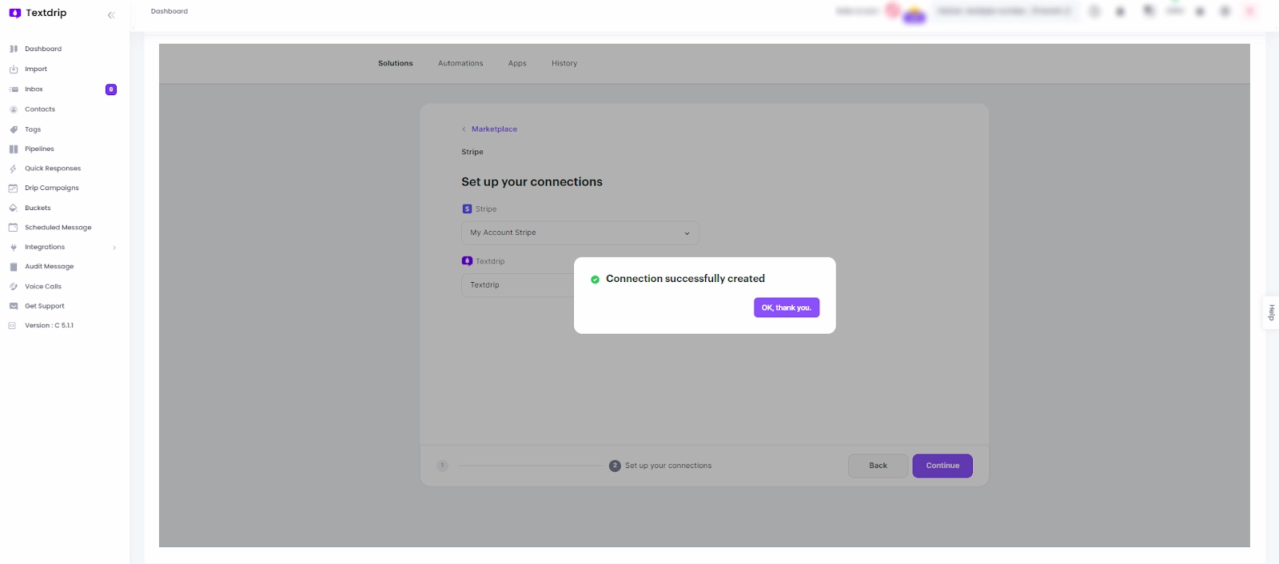Viewport: 1279px width, 564px height.
Task: Click OK, thank you button
Action: point(787,308)
